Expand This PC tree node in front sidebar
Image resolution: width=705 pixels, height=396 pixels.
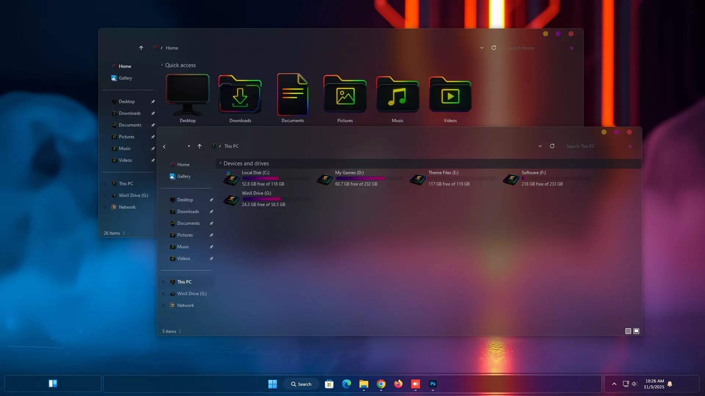163,282
